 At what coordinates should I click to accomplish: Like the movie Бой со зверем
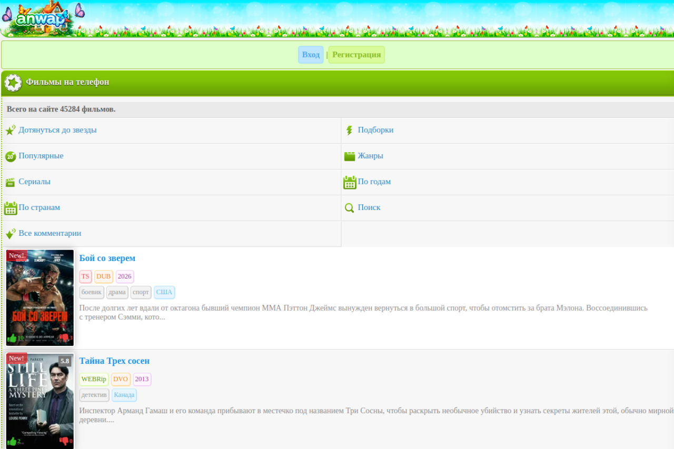coord(12,338)
